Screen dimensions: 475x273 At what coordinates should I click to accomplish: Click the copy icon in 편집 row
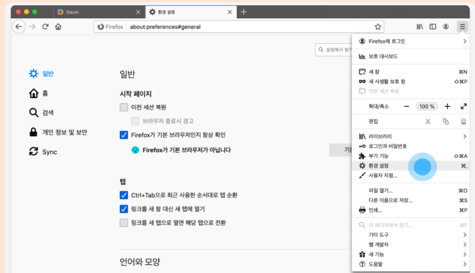pyautogui.click(x=445, y=121)
